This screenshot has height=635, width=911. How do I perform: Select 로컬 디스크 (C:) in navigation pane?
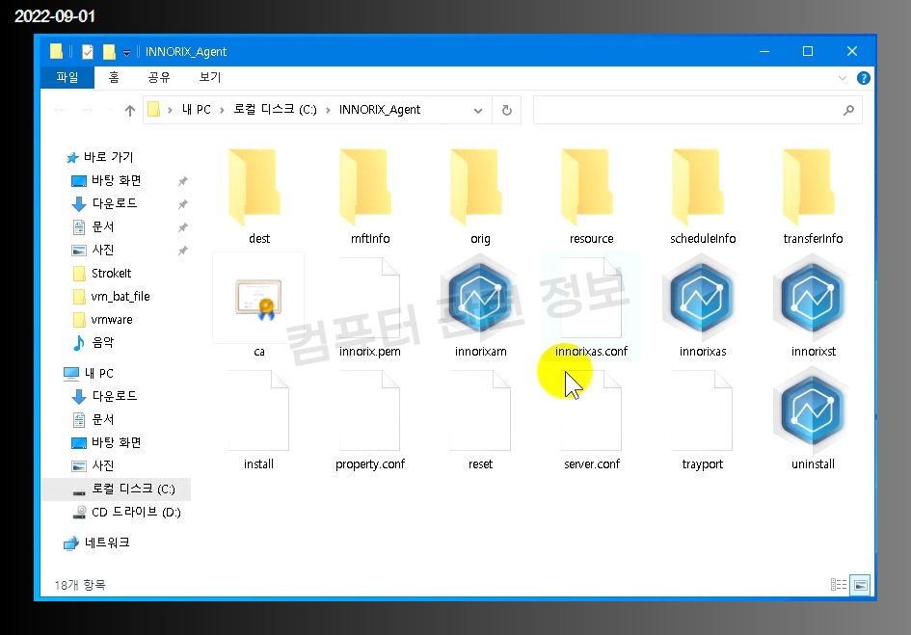coord(117,489)
